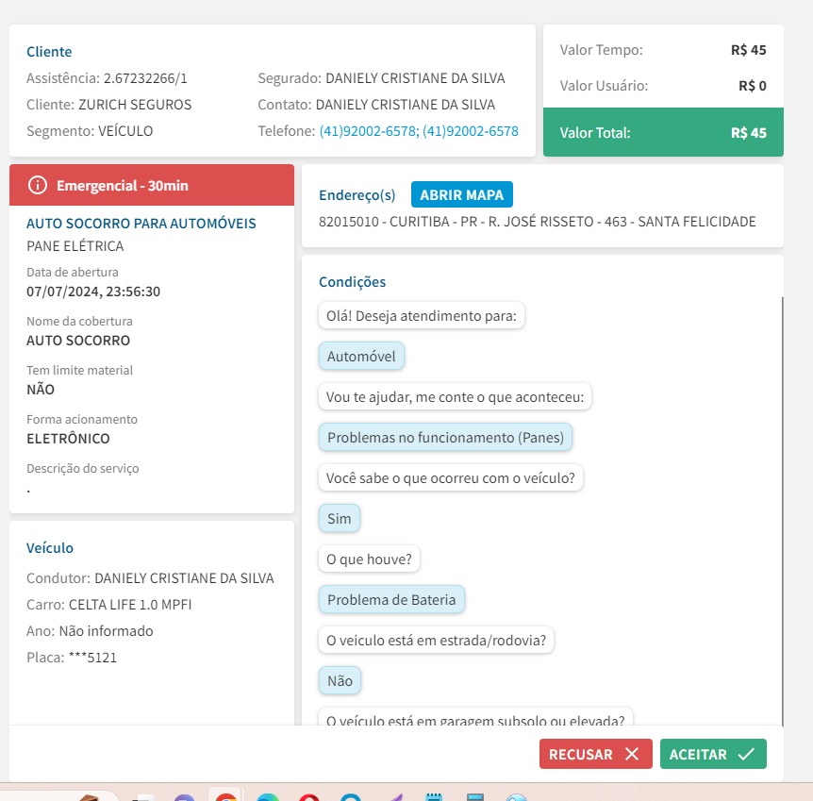Click the Cliente section heading
813x801 pixels.
49,51
